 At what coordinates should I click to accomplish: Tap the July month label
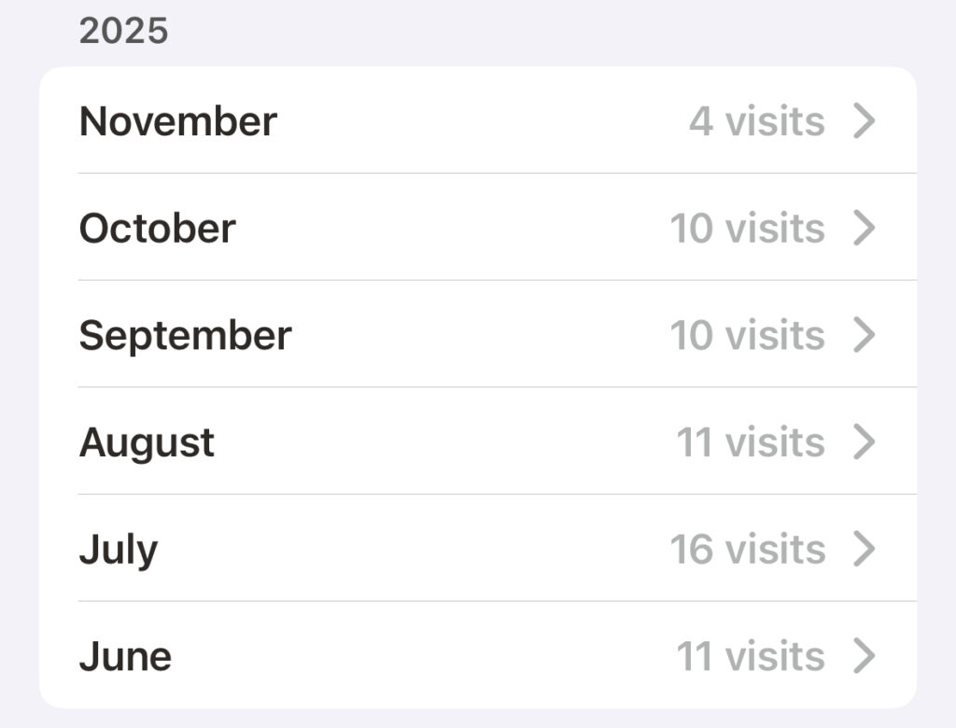[x=118, y=550]
